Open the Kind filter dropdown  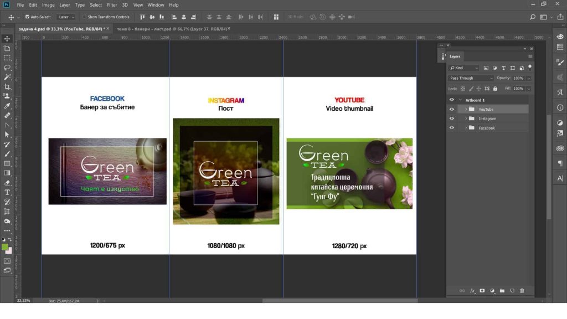coord(463,68)
